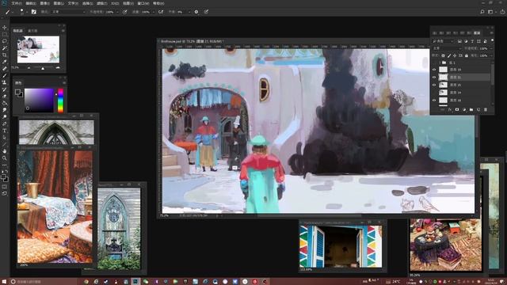Image resolution: width=507 pixels, height=285 pixels.
Task: Click the rainbow hue slider strip
Action: click(60, 101)
